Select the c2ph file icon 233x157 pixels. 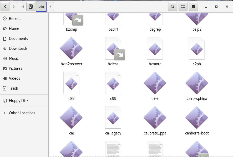pos(197,48)
